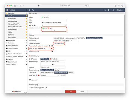
Task: Open WiFi Clients favorite
Action: pyautogui.click(x=12, y=37)
